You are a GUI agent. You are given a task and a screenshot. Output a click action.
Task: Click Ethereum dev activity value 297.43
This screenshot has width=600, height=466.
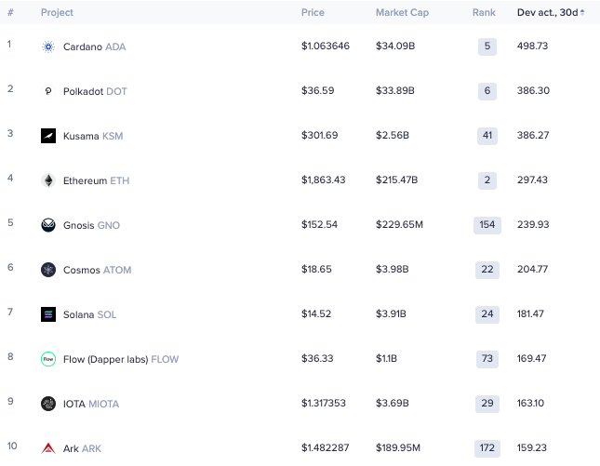[x=532, y=180]
